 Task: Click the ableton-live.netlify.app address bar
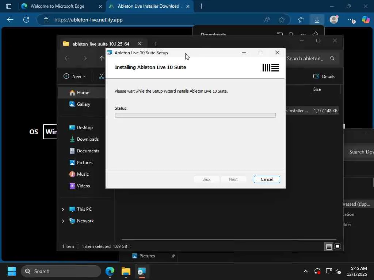tap(88, 20)
